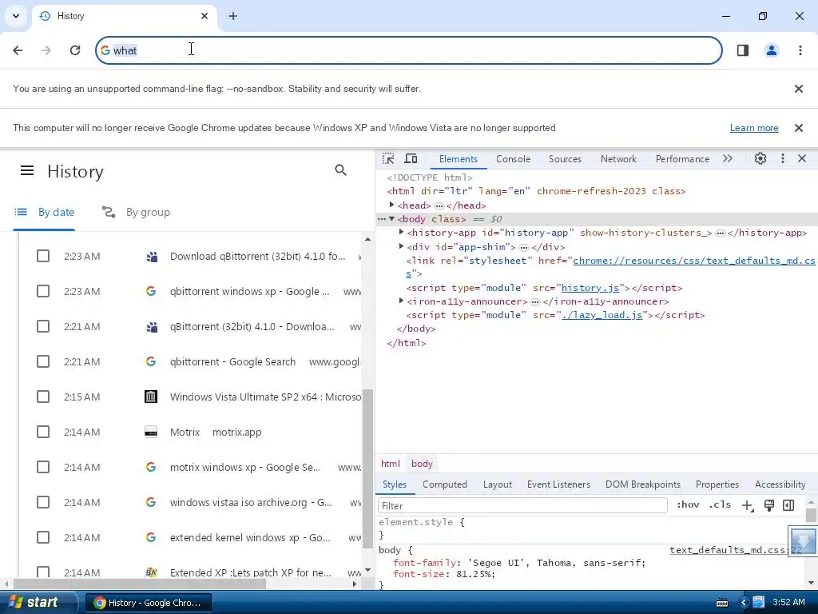Open the DevTools Performance tab
The image size is (818, 614).
click(682, 159)
